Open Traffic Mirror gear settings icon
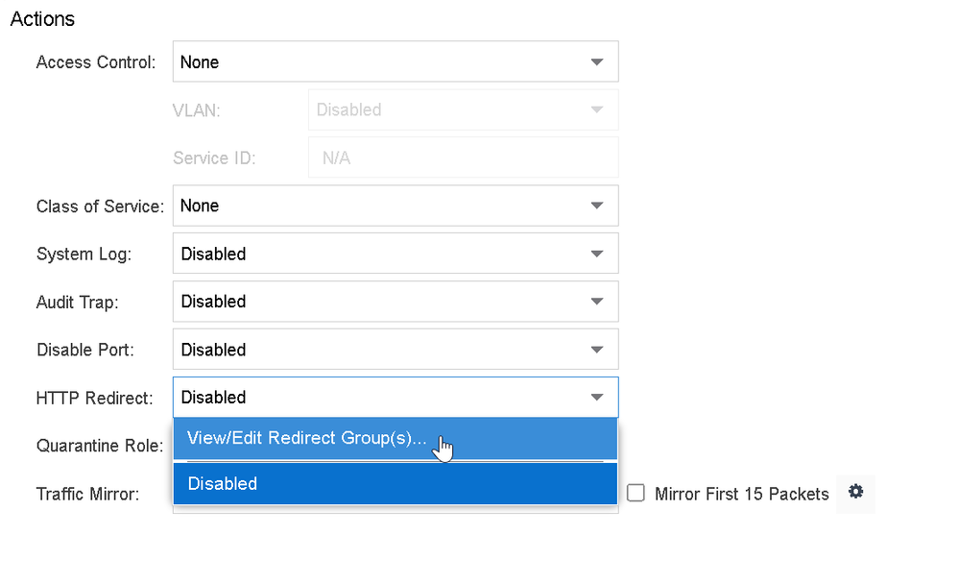 (x=855, y=493)
